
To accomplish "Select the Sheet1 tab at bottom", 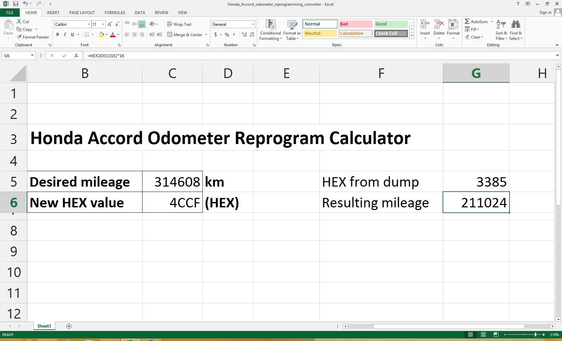I will [44, 326].
